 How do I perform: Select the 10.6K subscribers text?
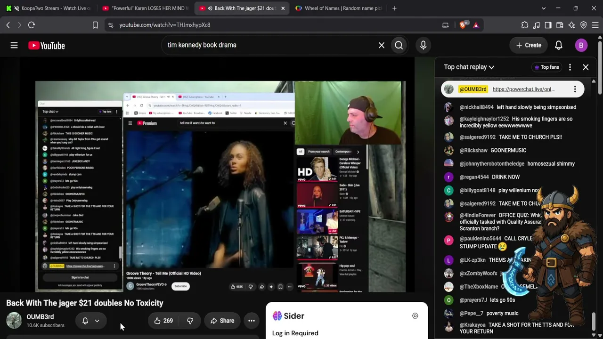[x=45, y=325]
